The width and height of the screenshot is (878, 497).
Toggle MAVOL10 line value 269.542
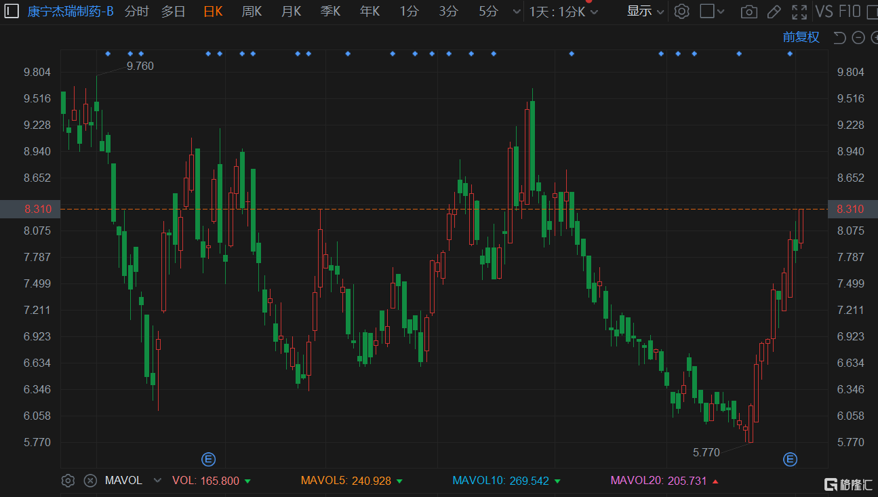tap(506, 481)
